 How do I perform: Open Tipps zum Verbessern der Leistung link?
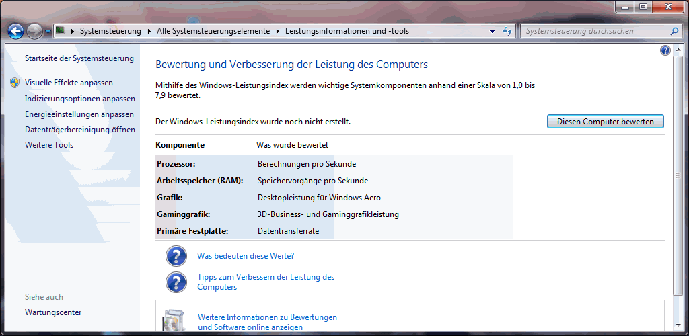pyautogui.click(x=266, y=282)
